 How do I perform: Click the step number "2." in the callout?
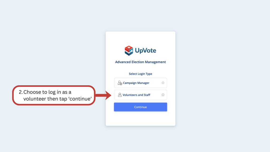click(x=21, y=92)
